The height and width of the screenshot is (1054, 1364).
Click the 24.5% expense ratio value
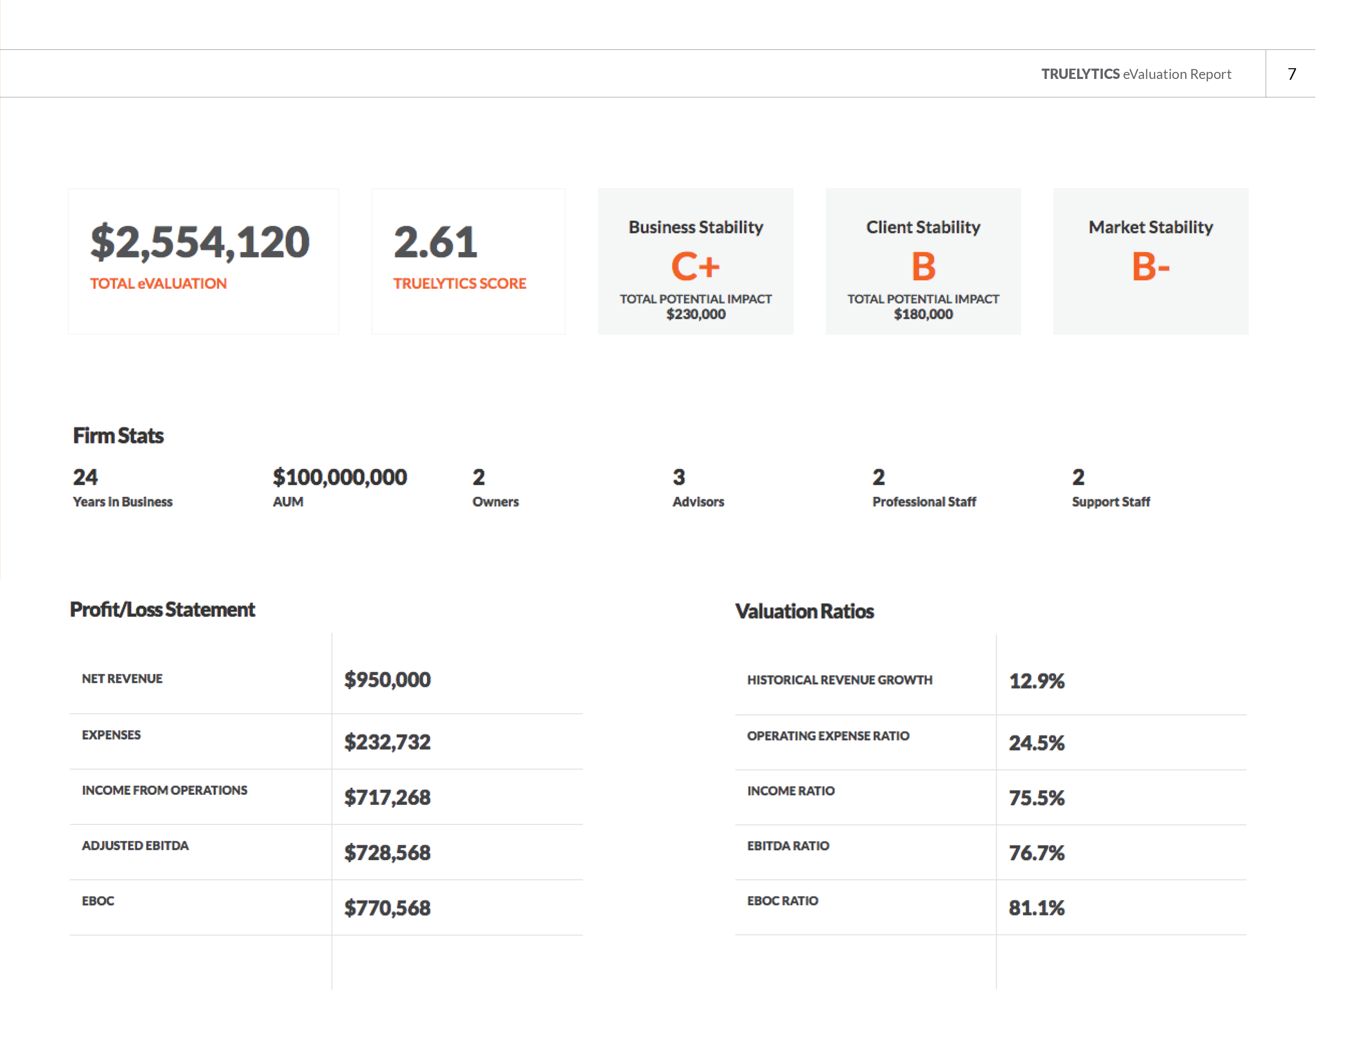pyautogui.click(x=1037, y=743)
